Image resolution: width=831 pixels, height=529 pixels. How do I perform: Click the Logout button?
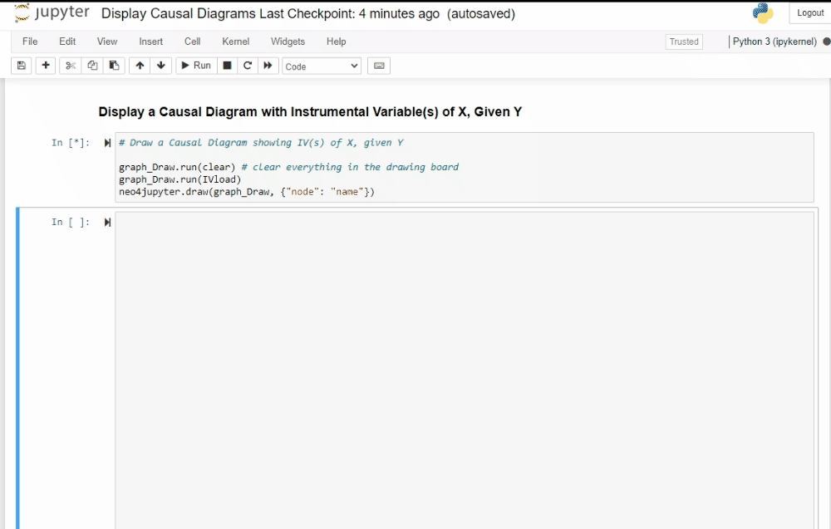(x=809, y=13)
